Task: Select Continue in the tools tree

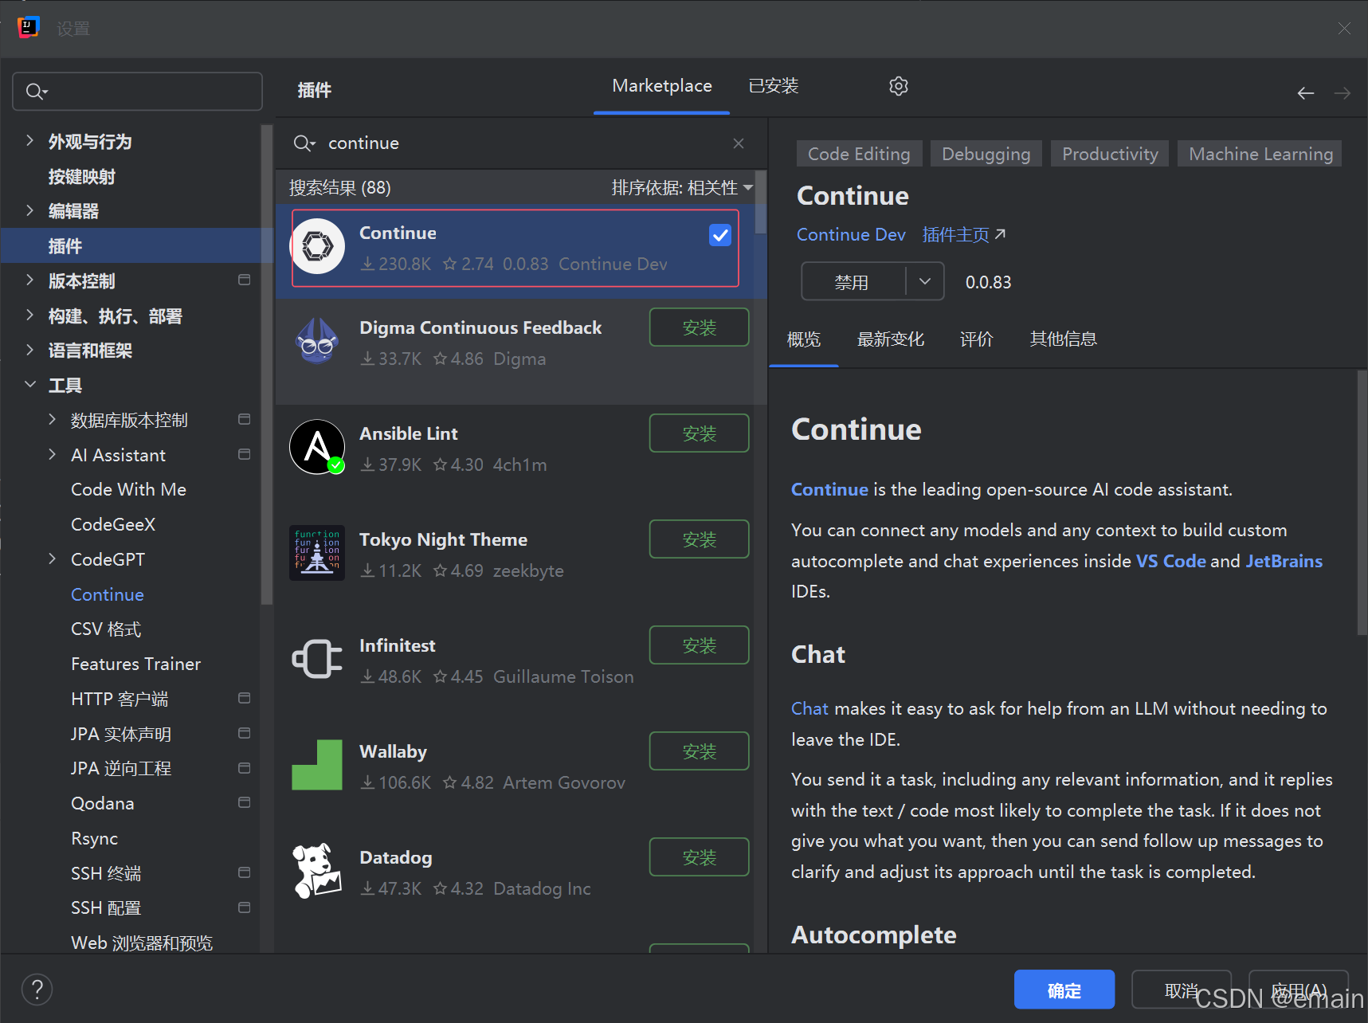Action: point(108,594)
